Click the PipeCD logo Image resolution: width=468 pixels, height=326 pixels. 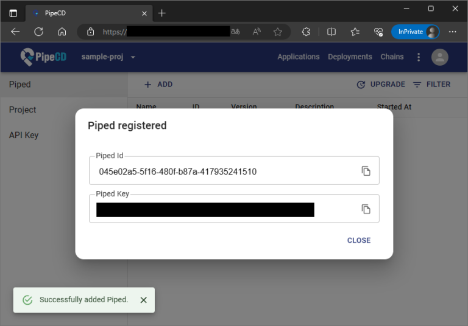pos(41,57)
